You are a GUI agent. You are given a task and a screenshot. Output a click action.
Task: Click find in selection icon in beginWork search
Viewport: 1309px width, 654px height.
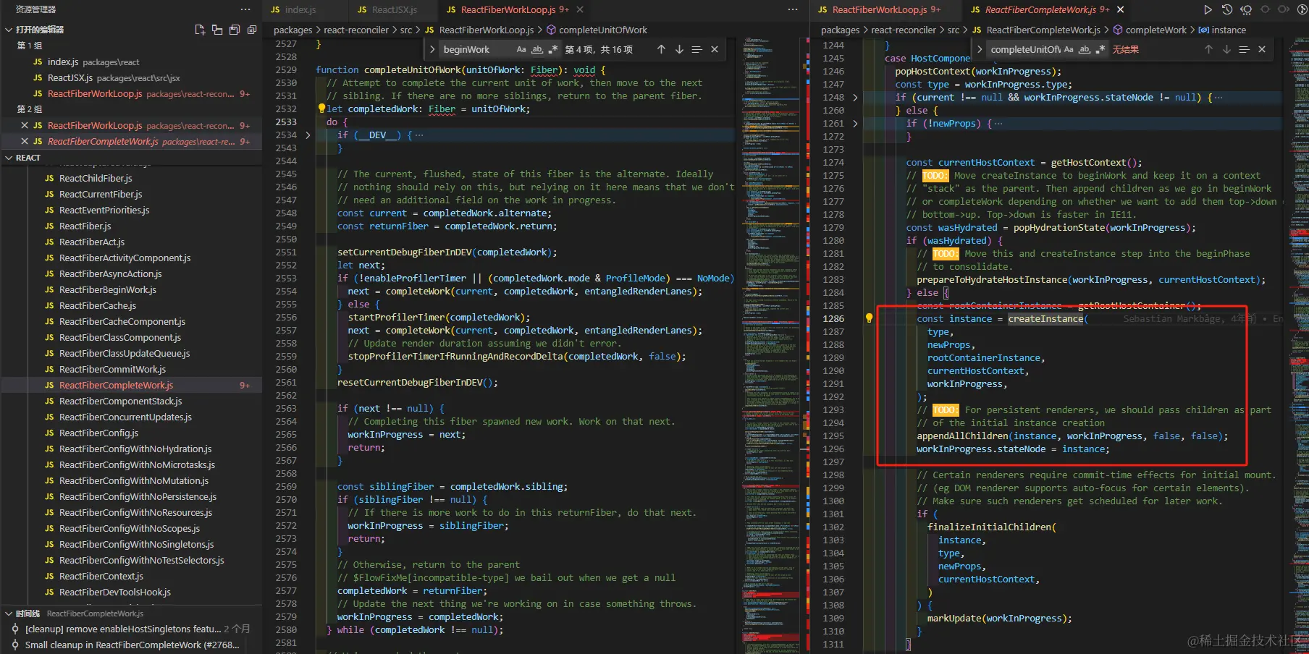click(696, 49)
